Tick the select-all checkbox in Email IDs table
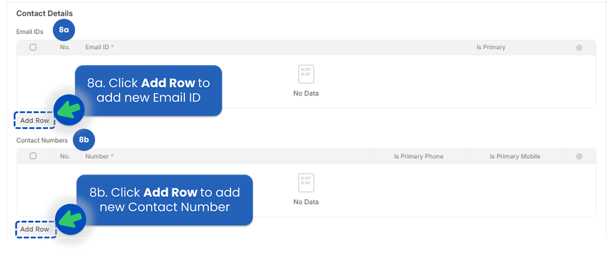The width and height of the screenshot is (613, 258). coord(33,47)
